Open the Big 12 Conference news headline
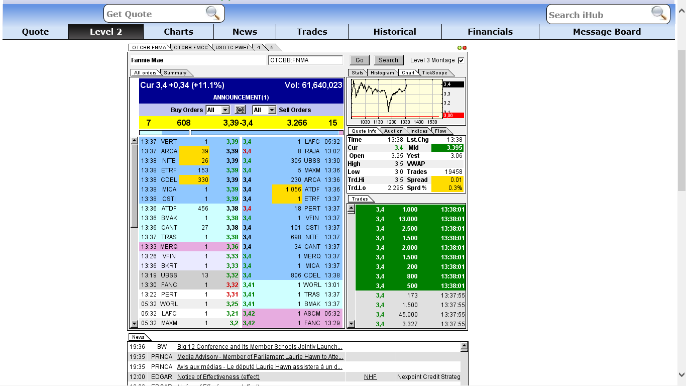The width and height of the screenshot is (686, 386). pyautogui.click(x=260, y=347)
